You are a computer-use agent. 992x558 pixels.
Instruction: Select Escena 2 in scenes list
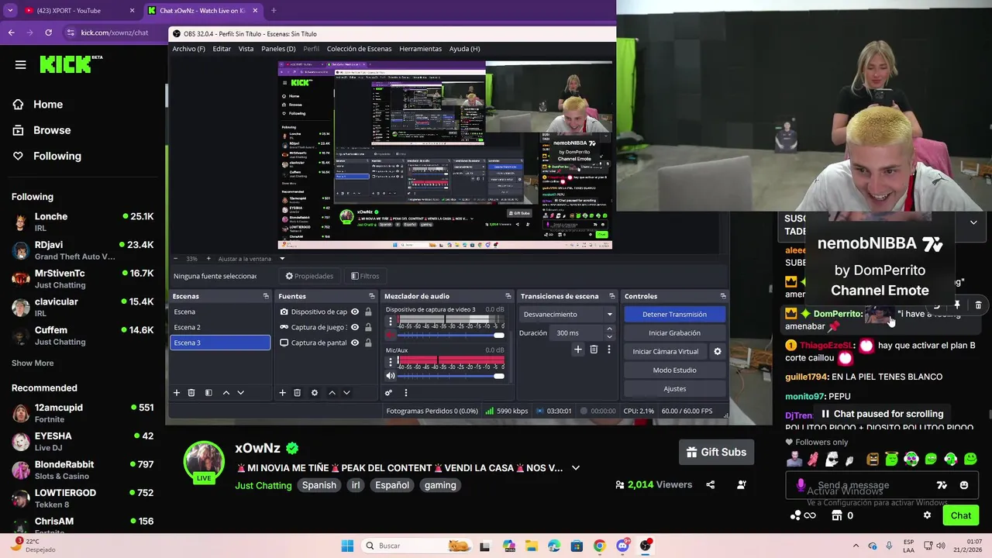(220, 327)
